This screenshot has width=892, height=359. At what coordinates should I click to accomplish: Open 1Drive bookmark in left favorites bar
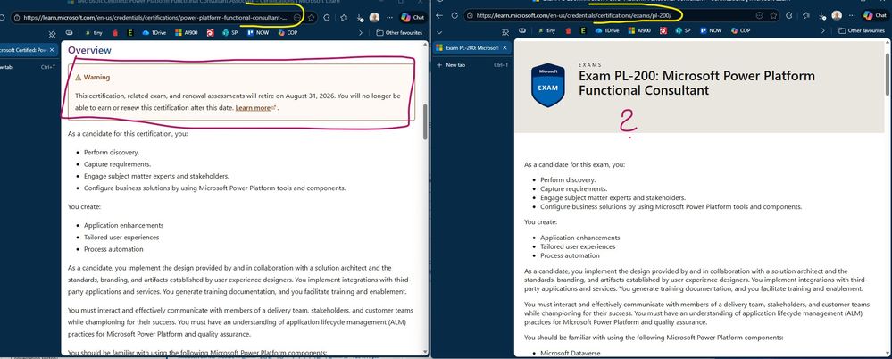coord(154,32)
